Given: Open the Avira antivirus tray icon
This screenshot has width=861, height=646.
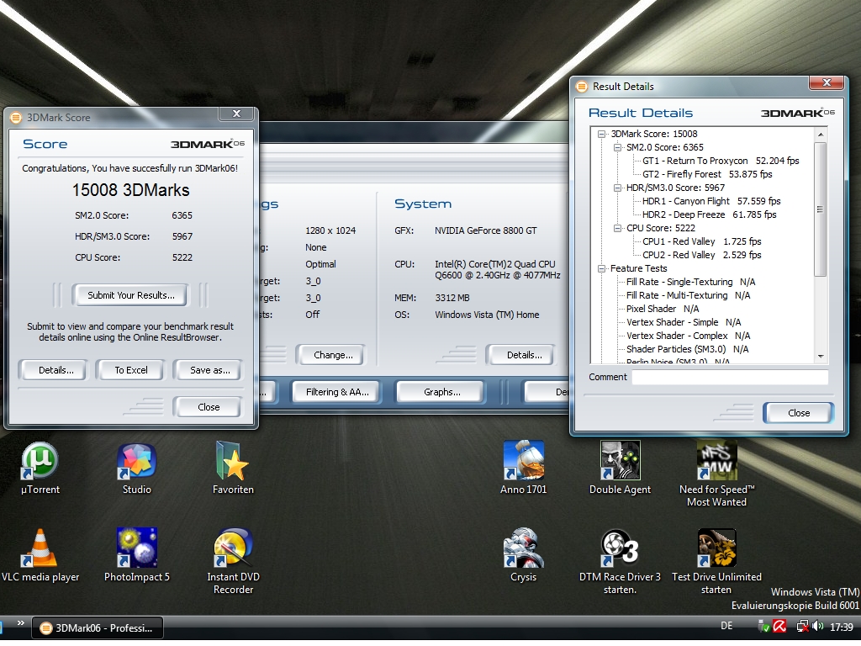Looking at the screenshot, I should 779,626.
